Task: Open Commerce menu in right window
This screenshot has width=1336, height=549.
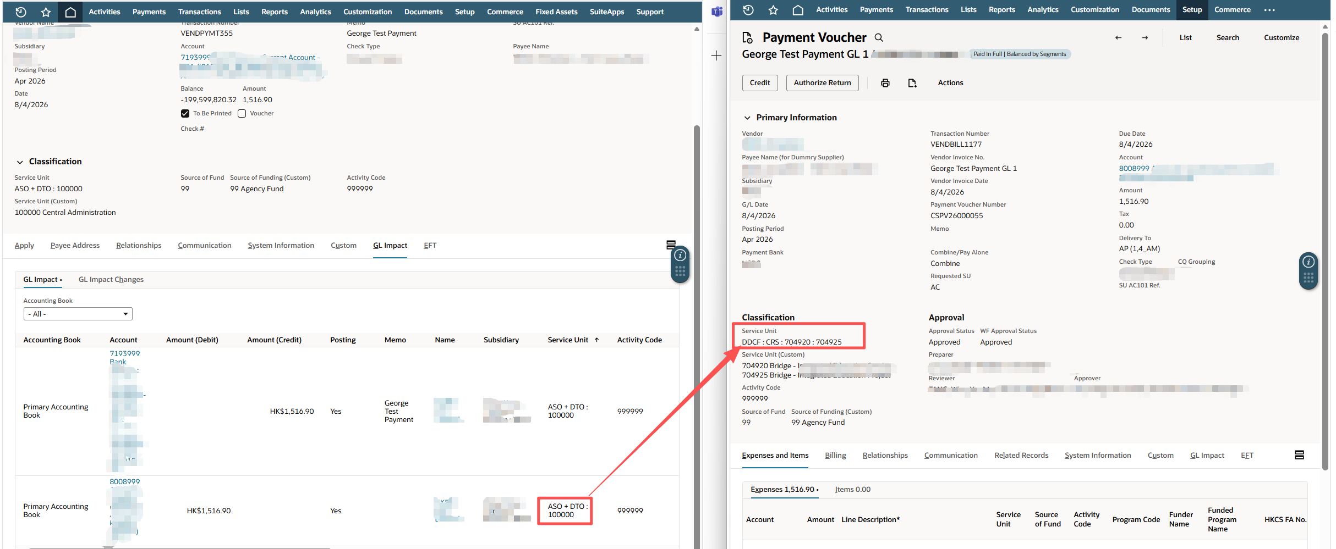Action: [1233, 10]
